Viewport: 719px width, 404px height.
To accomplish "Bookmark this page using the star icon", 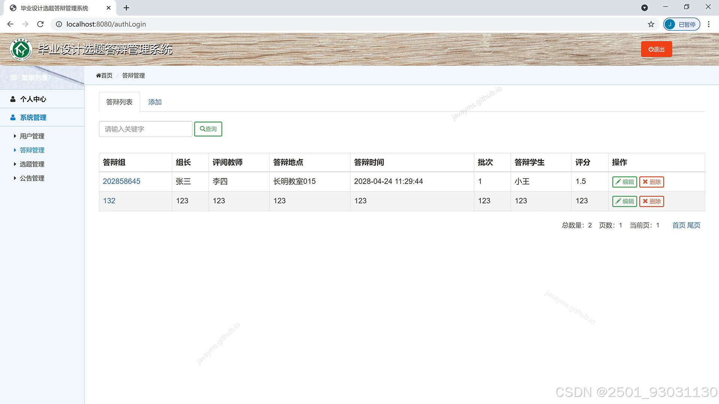I will point(651,24).
